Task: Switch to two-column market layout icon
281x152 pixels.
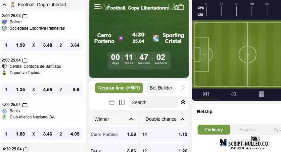Action: tap(122, 102)
